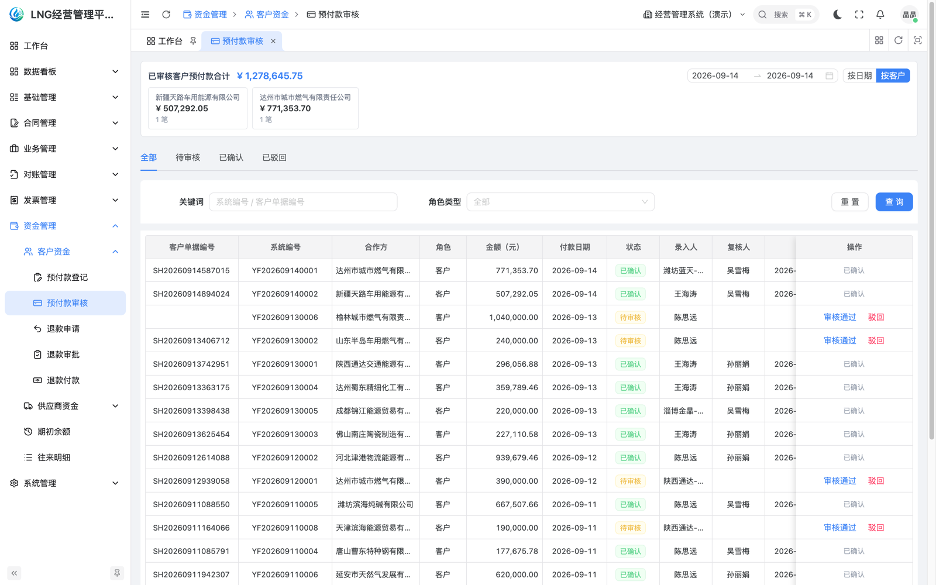Expand 业务管理 menu
The height and width of the screenshot is (585, 936).
[x=66, y=149]
